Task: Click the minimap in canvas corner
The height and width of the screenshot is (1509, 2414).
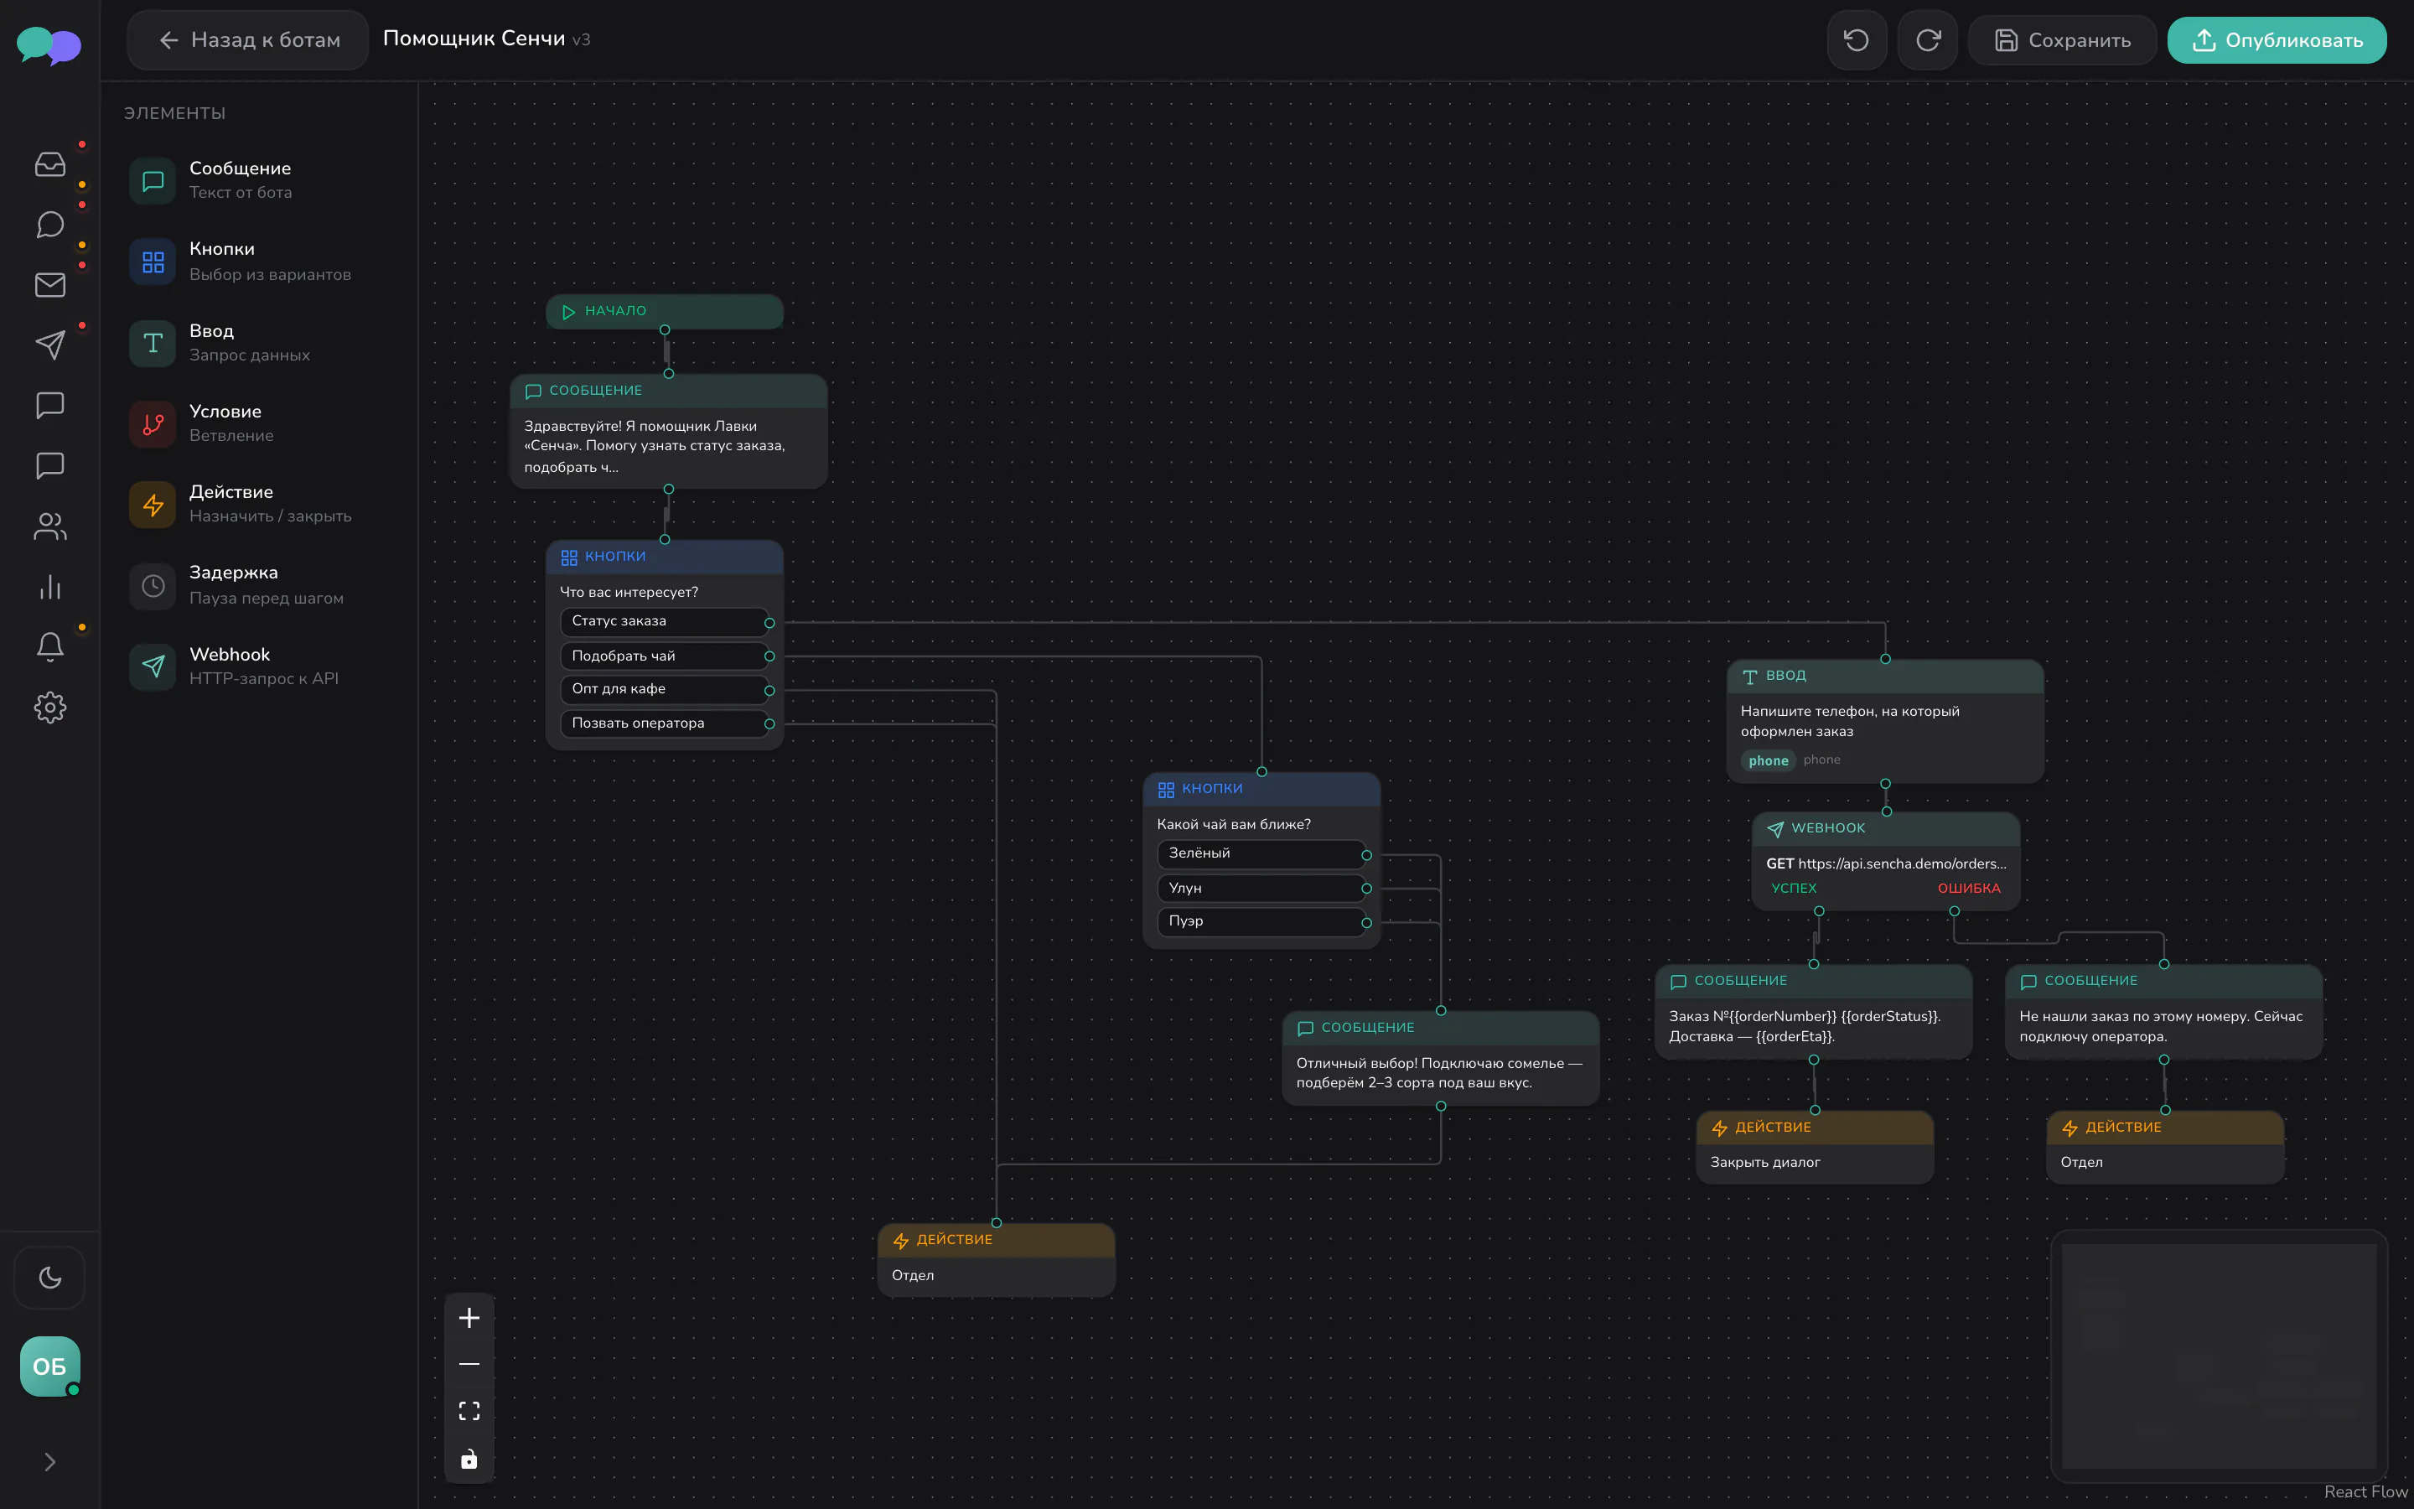Action: tap(2219, 1356)
